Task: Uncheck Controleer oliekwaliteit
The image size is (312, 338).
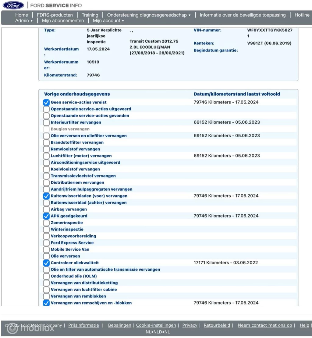Action: [46, 263]
